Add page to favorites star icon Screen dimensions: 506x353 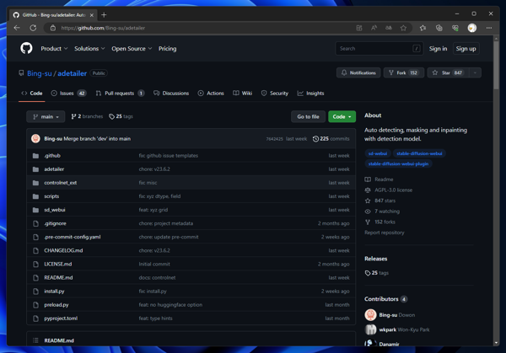[x=403, y=28]
